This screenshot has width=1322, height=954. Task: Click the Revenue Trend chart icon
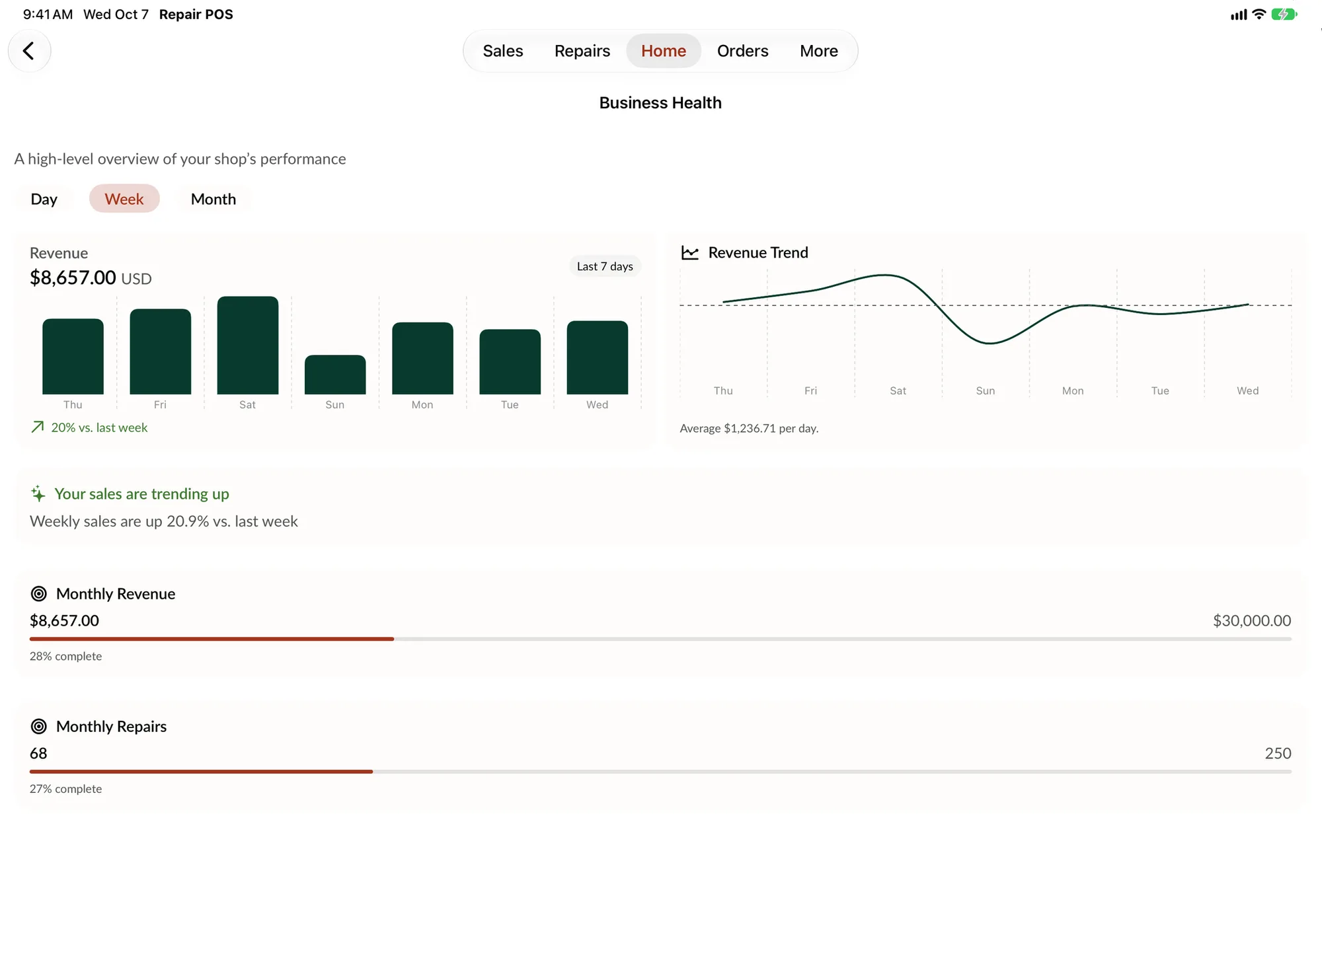(x=689, y=253)
